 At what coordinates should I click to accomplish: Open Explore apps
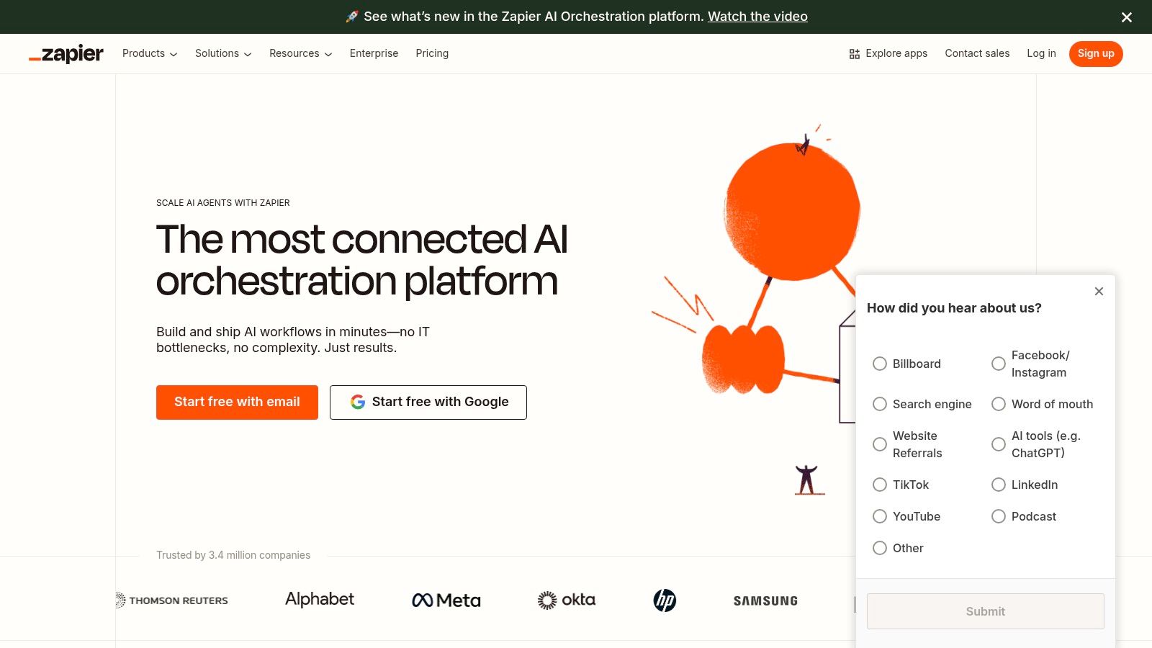(888, 53)
